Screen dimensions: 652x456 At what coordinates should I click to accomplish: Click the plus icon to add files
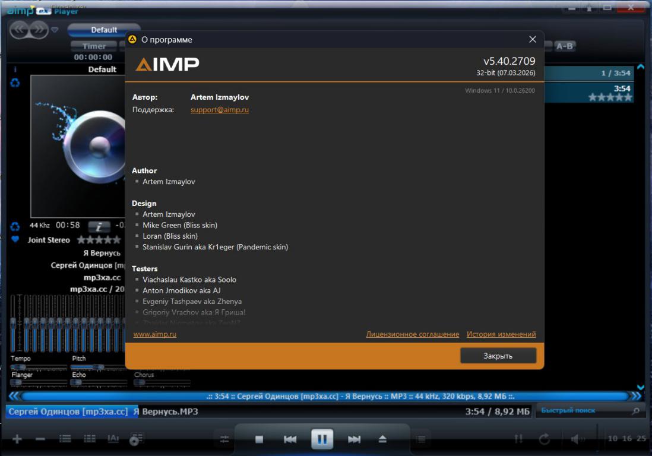17,439
